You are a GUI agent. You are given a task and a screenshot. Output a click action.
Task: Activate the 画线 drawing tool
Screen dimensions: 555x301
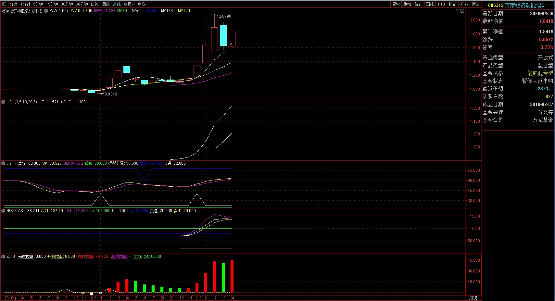[430, 4]
